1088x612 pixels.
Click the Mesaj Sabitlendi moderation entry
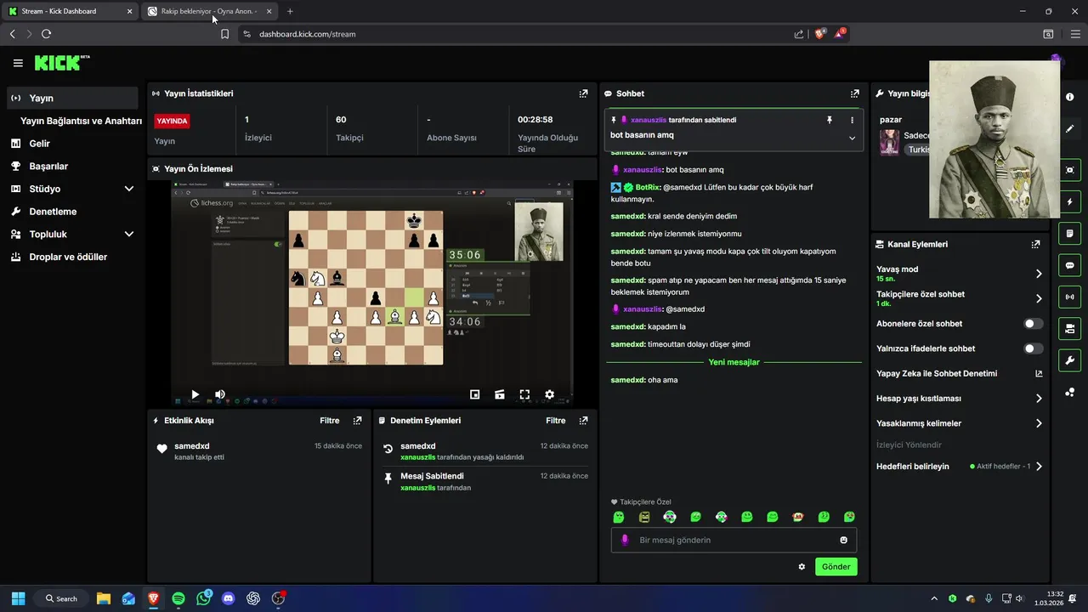[485, 482]
